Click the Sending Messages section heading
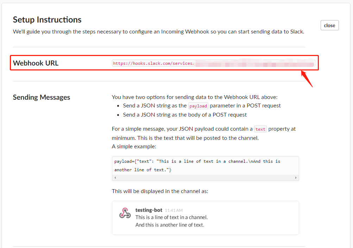Viewport: 353px width, 248px height. pos(42,98)
